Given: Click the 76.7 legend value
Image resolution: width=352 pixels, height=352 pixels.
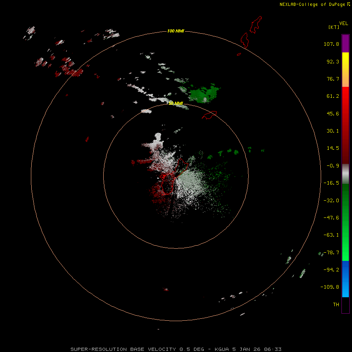Looking at the screenshot, I should pos(333,79).
